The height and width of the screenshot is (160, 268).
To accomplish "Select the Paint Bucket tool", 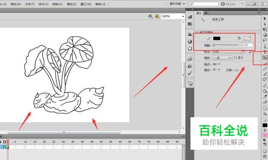I will coord(265,91).
